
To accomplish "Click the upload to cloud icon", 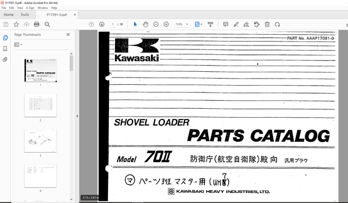I will pyautogui.click(x=26, y=24).
